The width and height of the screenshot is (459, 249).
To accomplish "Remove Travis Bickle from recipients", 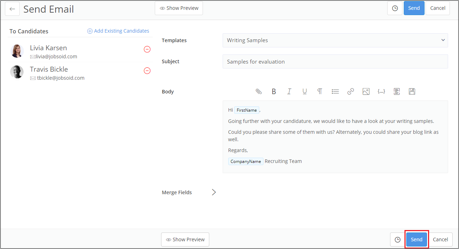I will (147, 71).
